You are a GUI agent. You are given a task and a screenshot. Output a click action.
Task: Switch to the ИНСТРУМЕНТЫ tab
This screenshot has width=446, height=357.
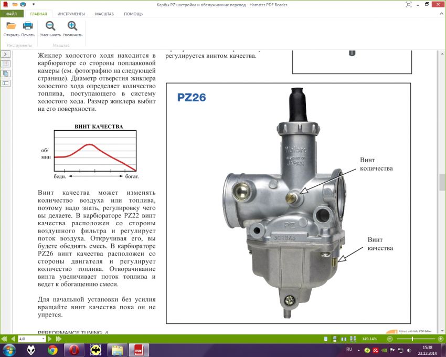coord(71,14)
